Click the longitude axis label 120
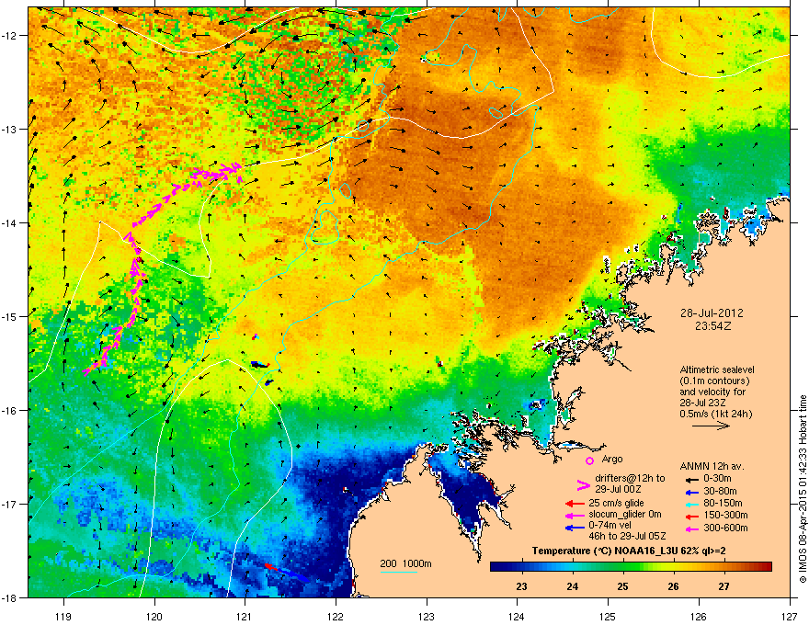The width and height of the screenshot is (809, 625). (154, 617)
